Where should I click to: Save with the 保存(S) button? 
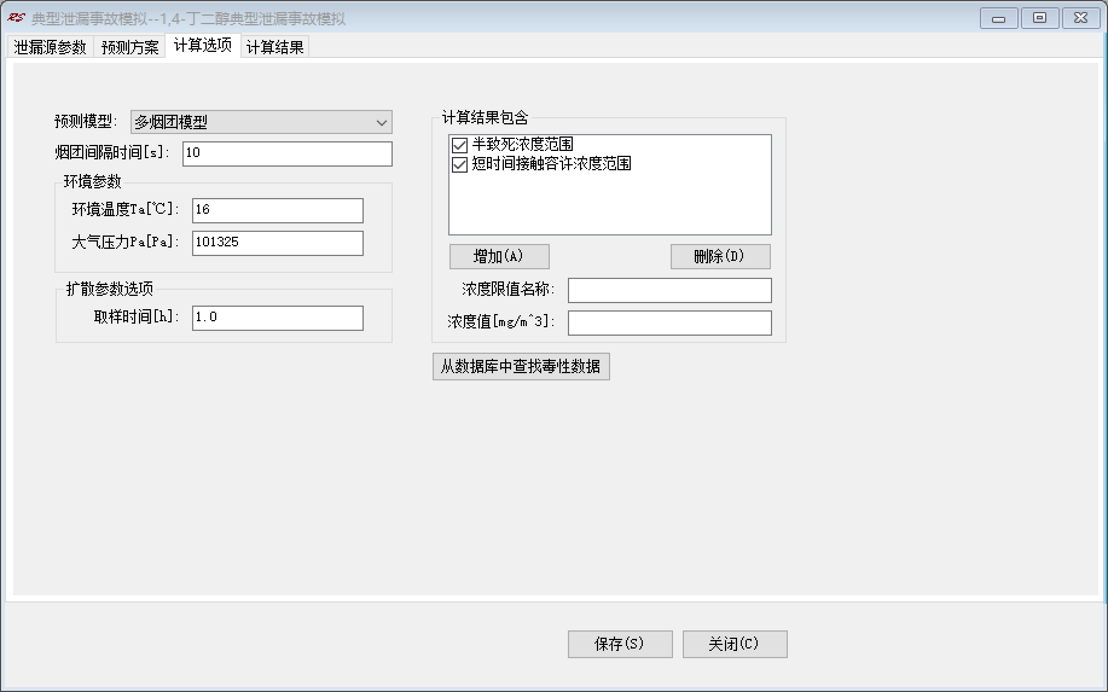click(620, 644)
